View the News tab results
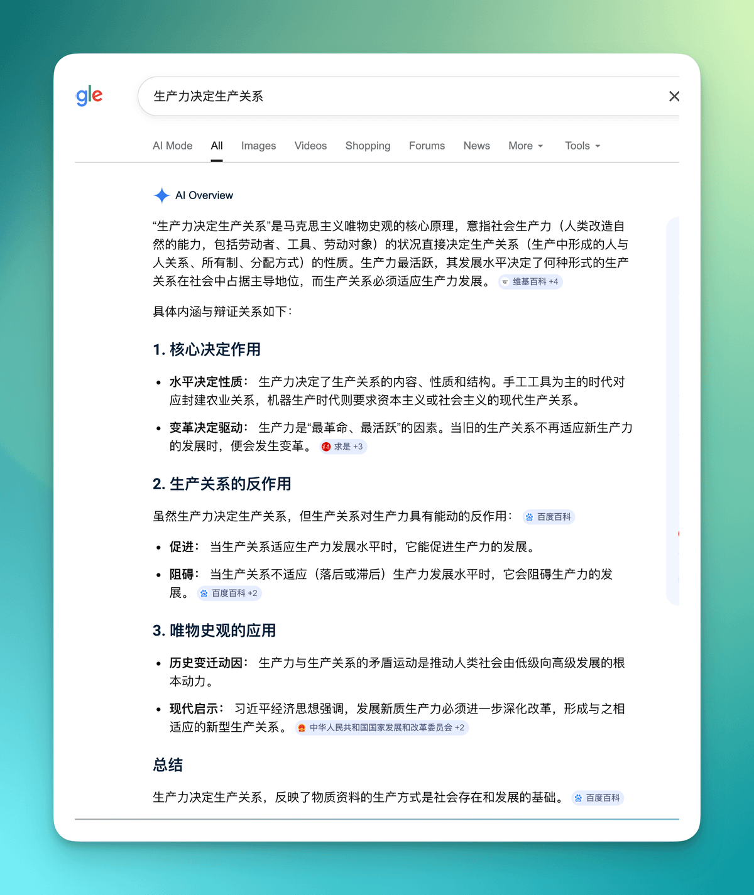The image size is (754, 895). [x=476, y=146]
